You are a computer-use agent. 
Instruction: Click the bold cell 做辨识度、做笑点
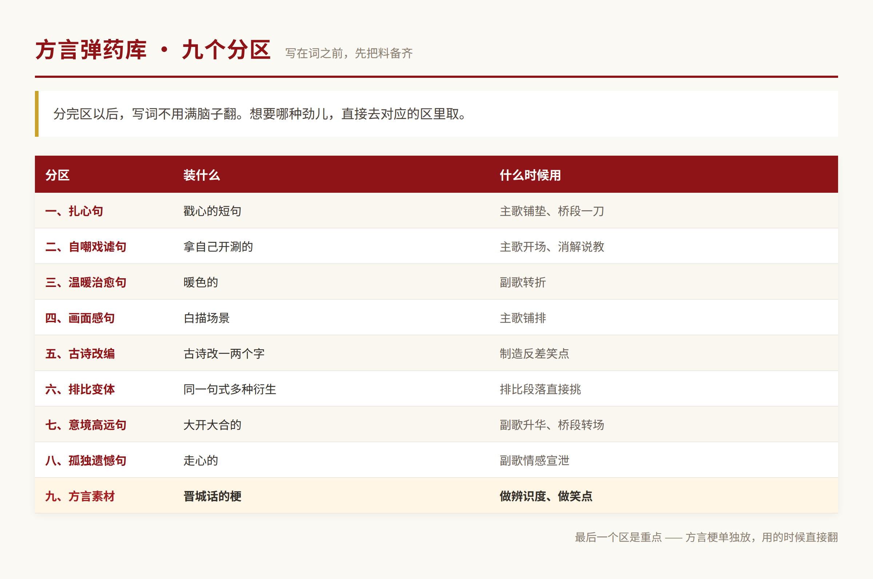click(x=546, y=496)
